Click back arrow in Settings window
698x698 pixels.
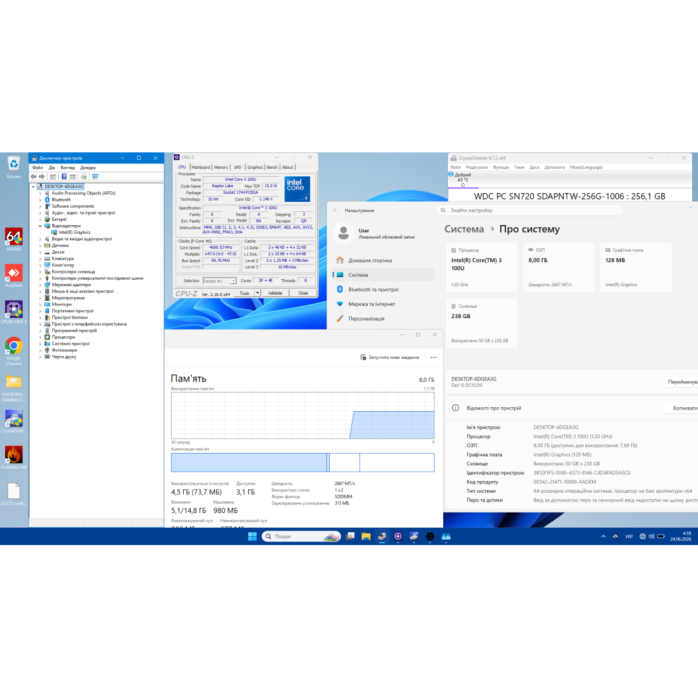click(335, 211)
